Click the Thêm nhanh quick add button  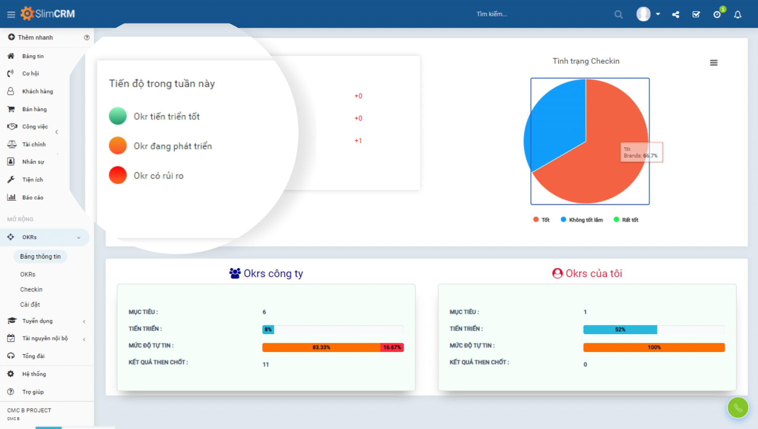coord(35,37)
